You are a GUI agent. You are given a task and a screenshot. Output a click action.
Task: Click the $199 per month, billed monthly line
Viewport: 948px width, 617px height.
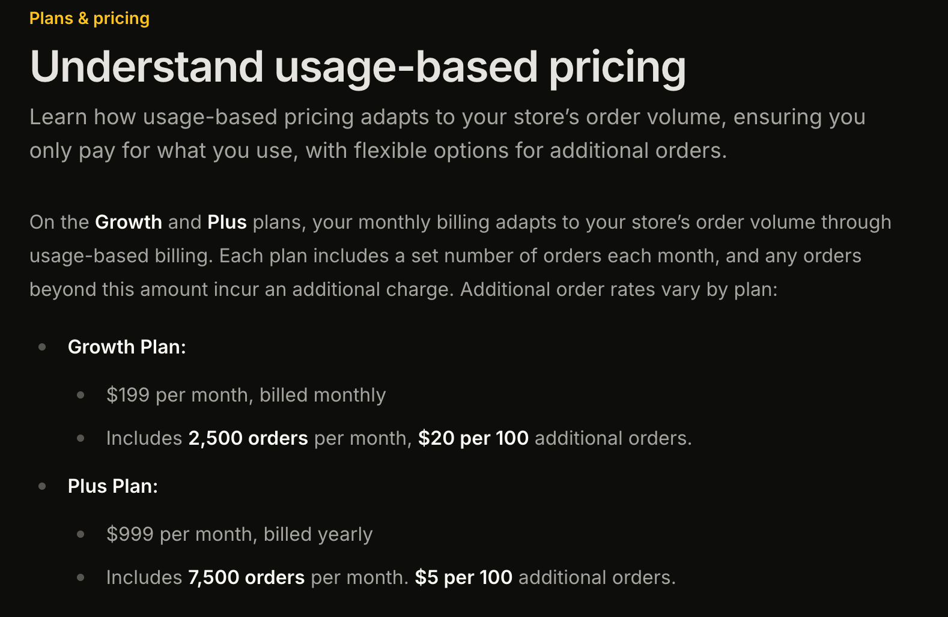[x=246, y=395]
